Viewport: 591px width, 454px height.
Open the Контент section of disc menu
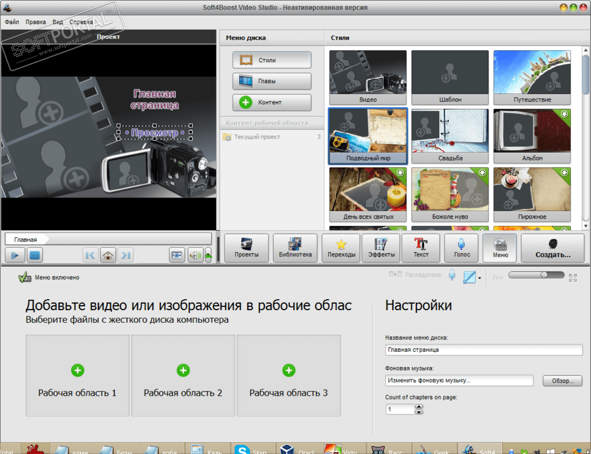point(272,102)
